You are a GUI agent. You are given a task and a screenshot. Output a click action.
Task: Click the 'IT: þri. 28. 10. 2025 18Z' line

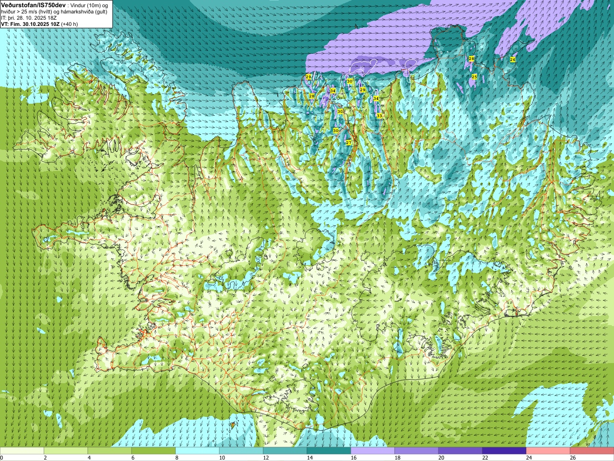29,18
